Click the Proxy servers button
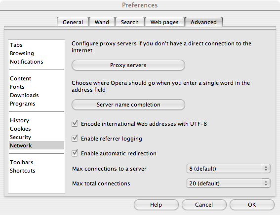 (128, 65)
